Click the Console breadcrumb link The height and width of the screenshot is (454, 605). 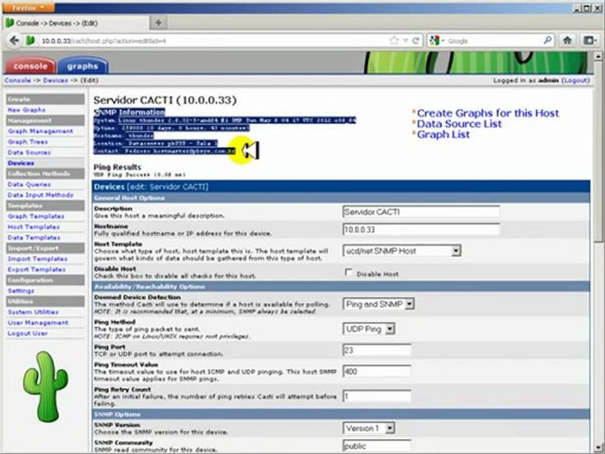[18, 80]
